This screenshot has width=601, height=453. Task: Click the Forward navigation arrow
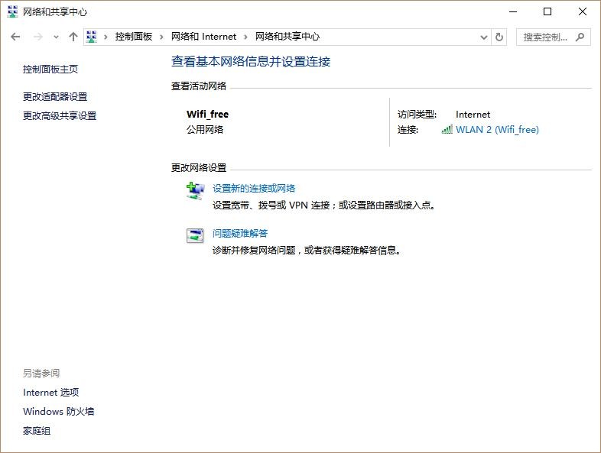[x=37, y=37]
